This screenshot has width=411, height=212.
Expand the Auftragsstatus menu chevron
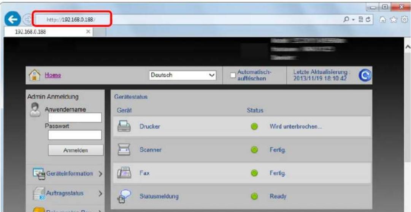(x=100, y=194)
